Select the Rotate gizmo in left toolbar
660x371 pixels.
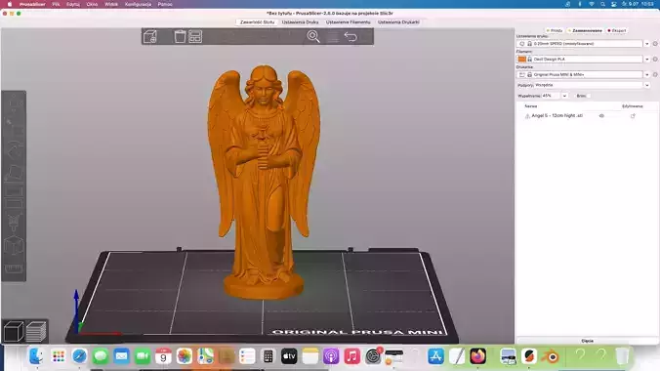(14, 148)
